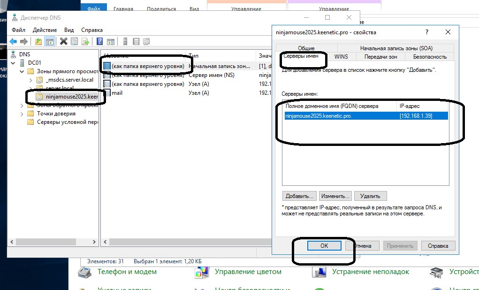Screen dimensions: 479x290
Task: Click the new record list toolbar icon
Action: pyautogui.click(x=136, y=41)
